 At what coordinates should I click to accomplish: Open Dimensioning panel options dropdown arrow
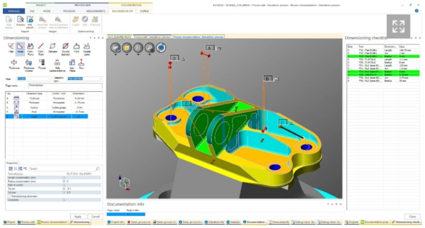(95, 38)
